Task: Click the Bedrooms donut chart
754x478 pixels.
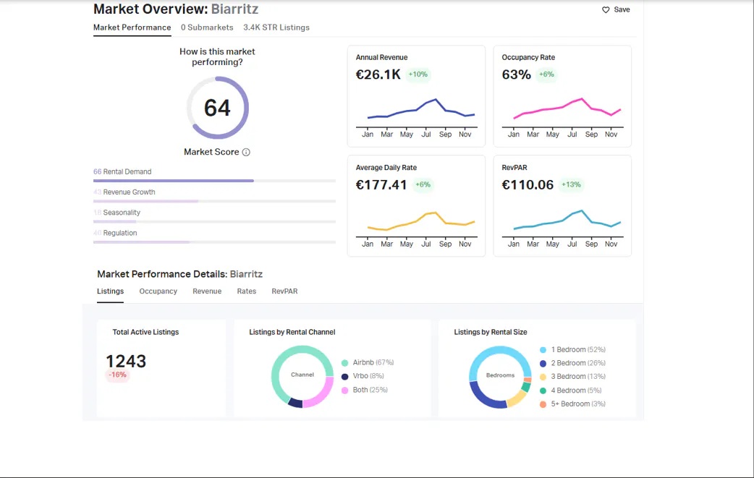Action: [500, 377]
